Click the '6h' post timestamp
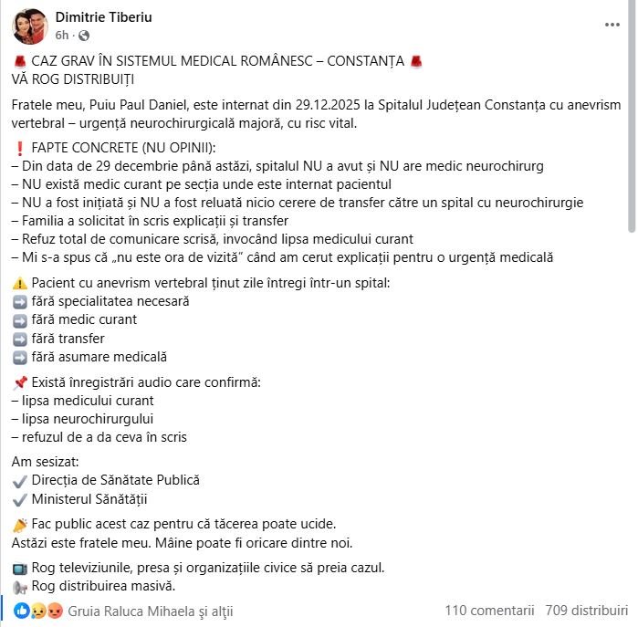 62,36
